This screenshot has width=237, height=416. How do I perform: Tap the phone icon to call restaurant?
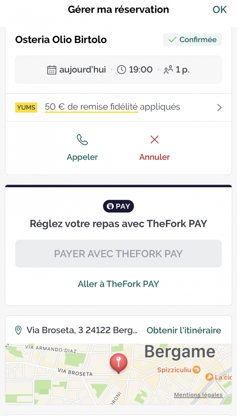point(82,140)
